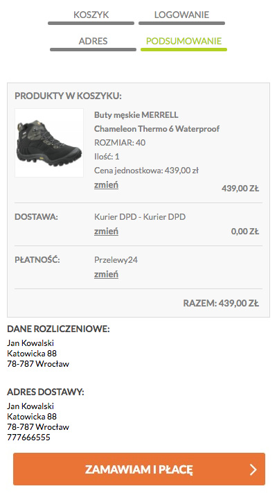Click the RAZEM: 439,00 ZŁ total
The image size is (277, 493).
221,304
